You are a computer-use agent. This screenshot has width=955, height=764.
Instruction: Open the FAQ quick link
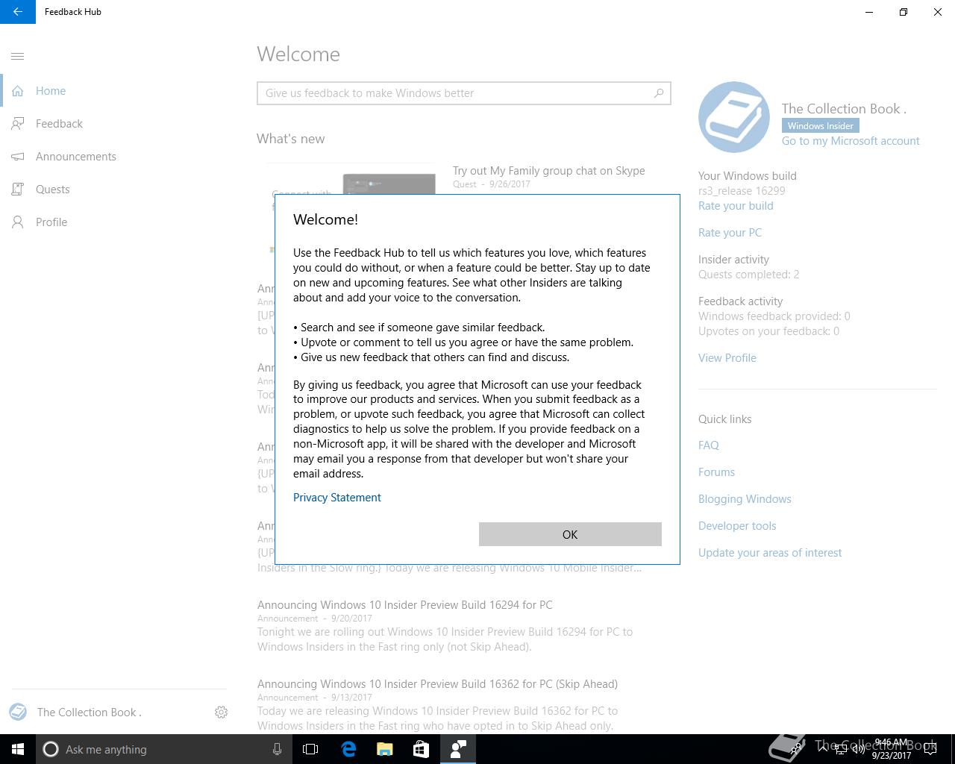coord(709,445)
